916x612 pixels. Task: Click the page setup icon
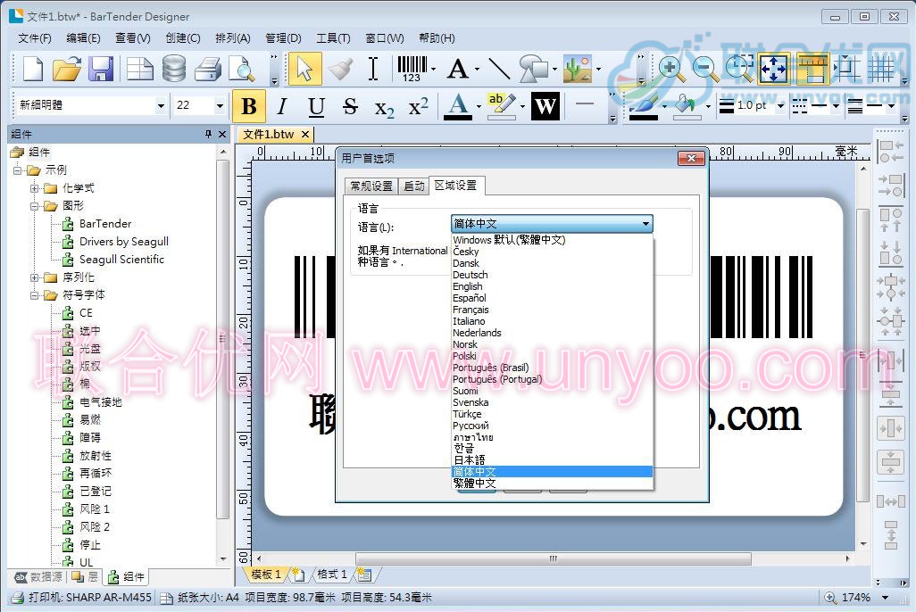point(140,69)
